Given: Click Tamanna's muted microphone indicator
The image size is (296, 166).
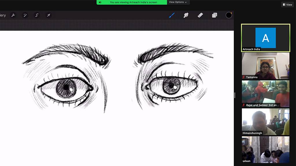Looking at the screenshot, I should pyautogui.click(x=244, y=77).
